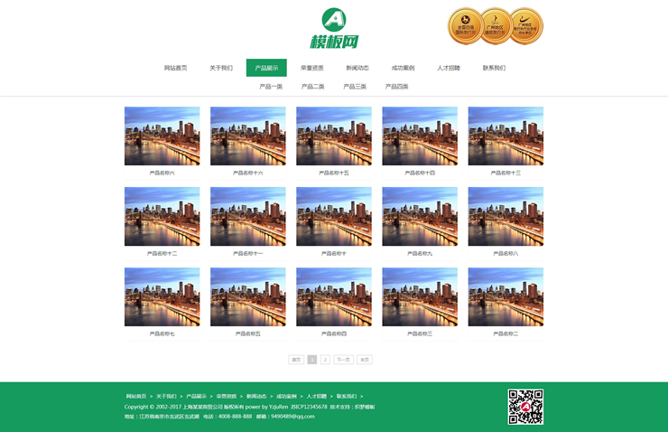This screenshot has width=668, height=432.
Task: Click the 产品名称九 product title link
Action: [x=420, y=254]
